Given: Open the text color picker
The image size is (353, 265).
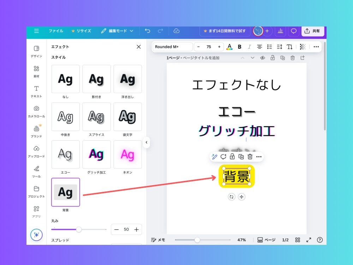Looking at the screenshot, I should tap(229, 47).
